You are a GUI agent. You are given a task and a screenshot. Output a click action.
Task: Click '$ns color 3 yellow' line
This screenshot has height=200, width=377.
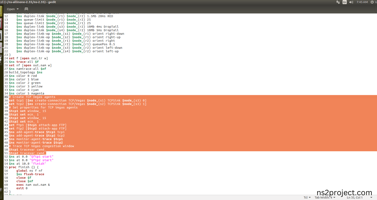(x=26, y=86)
